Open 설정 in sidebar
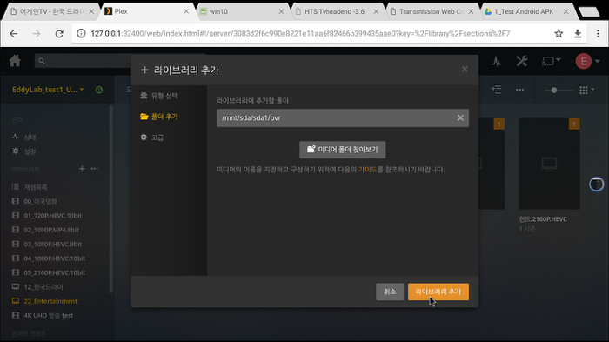This screenshot has width=609, height=342. pyautogui.click(x=24, y=151)
